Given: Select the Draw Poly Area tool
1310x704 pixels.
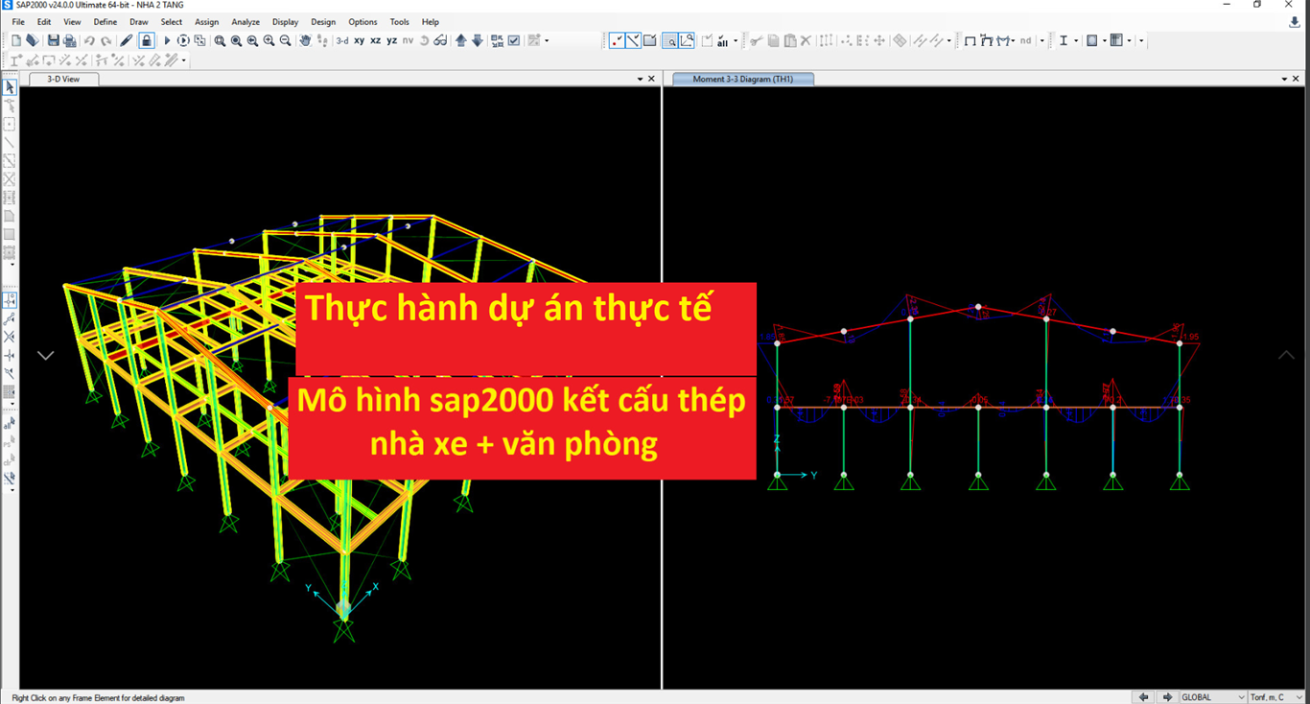Looking at the screenshot, I should (x=10, y=218).
